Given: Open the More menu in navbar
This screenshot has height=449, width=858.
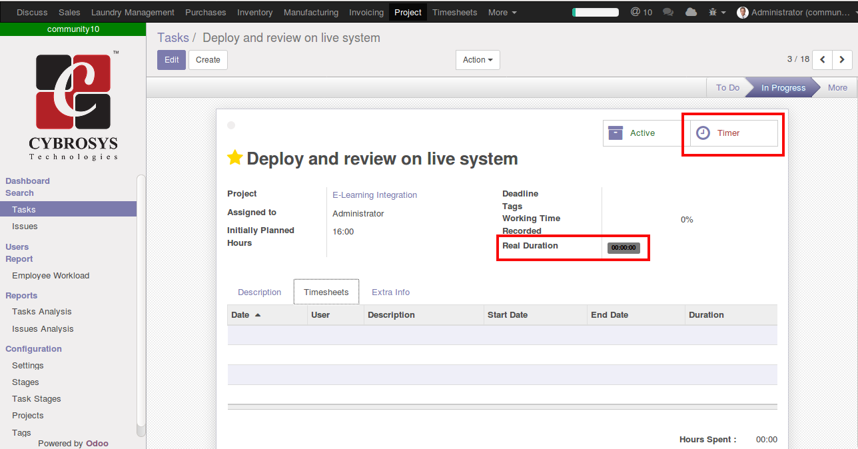Looking at the screenshot, I should [x=502, y=12].
